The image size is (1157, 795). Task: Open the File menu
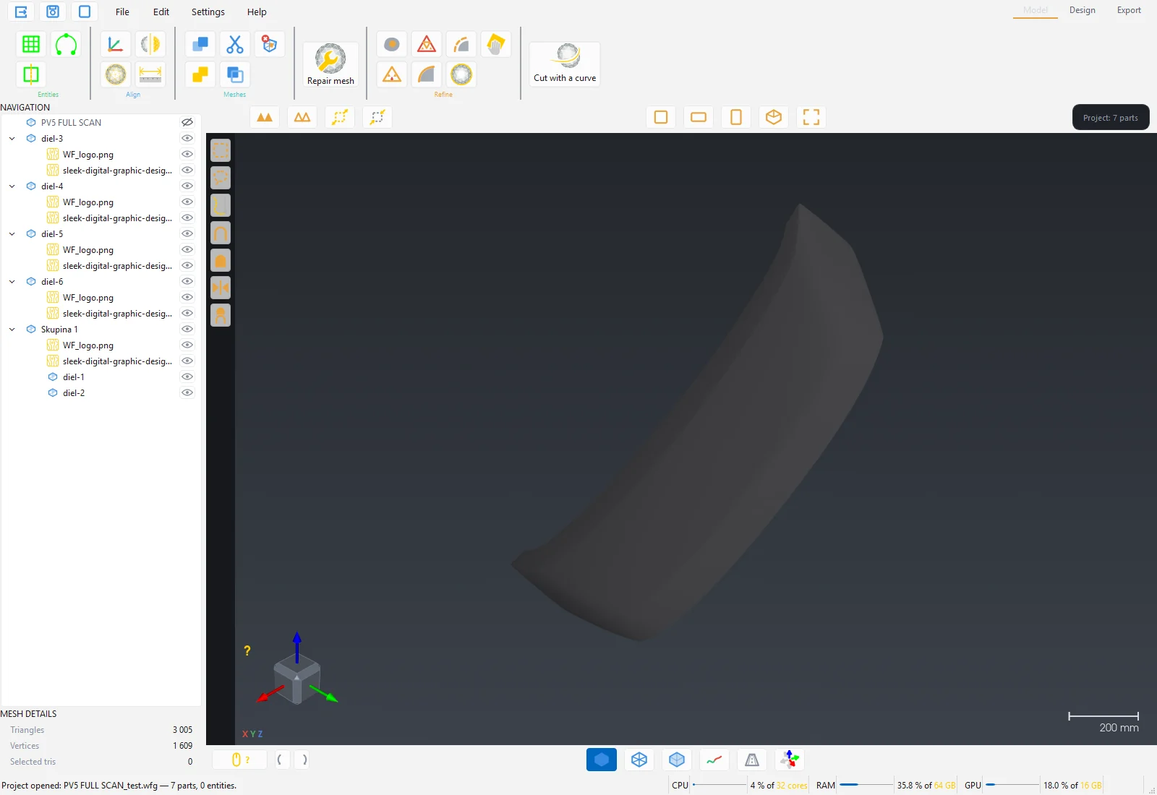(122, 12)
